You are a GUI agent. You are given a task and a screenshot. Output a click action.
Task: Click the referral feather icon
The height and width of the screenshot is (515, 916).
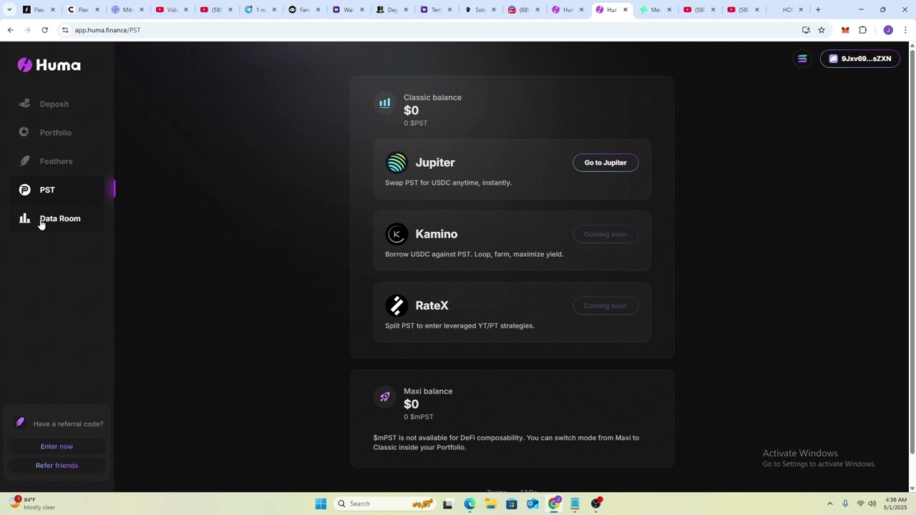click(x=20, y=423)
